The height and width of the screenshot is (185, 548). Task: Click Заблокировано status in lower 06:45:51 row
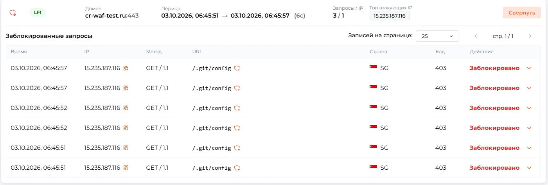(x=494, y=168)
